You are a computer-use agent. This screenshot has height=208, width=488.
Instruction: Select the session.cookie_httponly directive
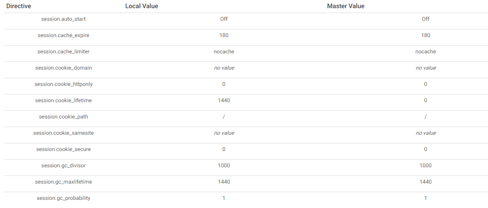[64, 84]
